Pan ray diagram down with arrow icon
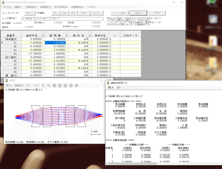The width and height of the screenshot is (222, 169). pos(71,86)
